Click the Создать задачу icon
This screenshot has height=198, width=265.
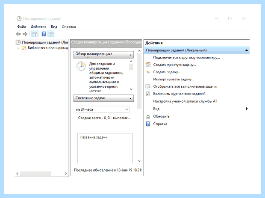[x=148, y=72]
